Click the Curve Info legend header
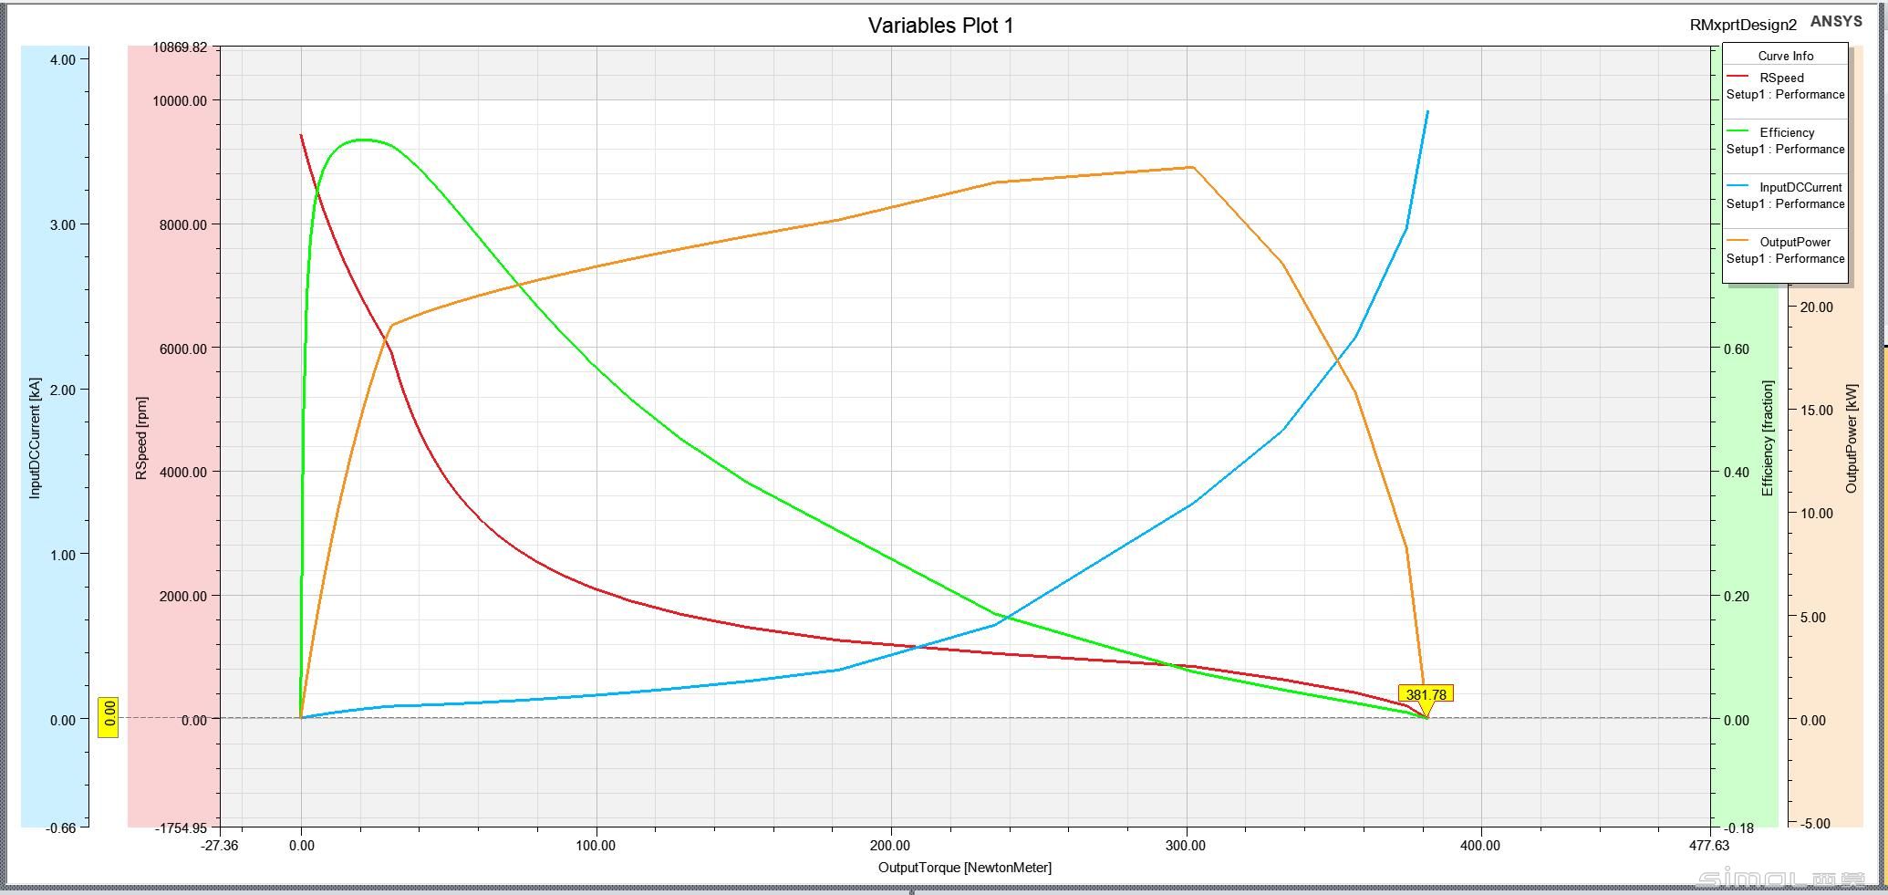The width and height of the screenshot is (1888, 895). [1785, 56]
